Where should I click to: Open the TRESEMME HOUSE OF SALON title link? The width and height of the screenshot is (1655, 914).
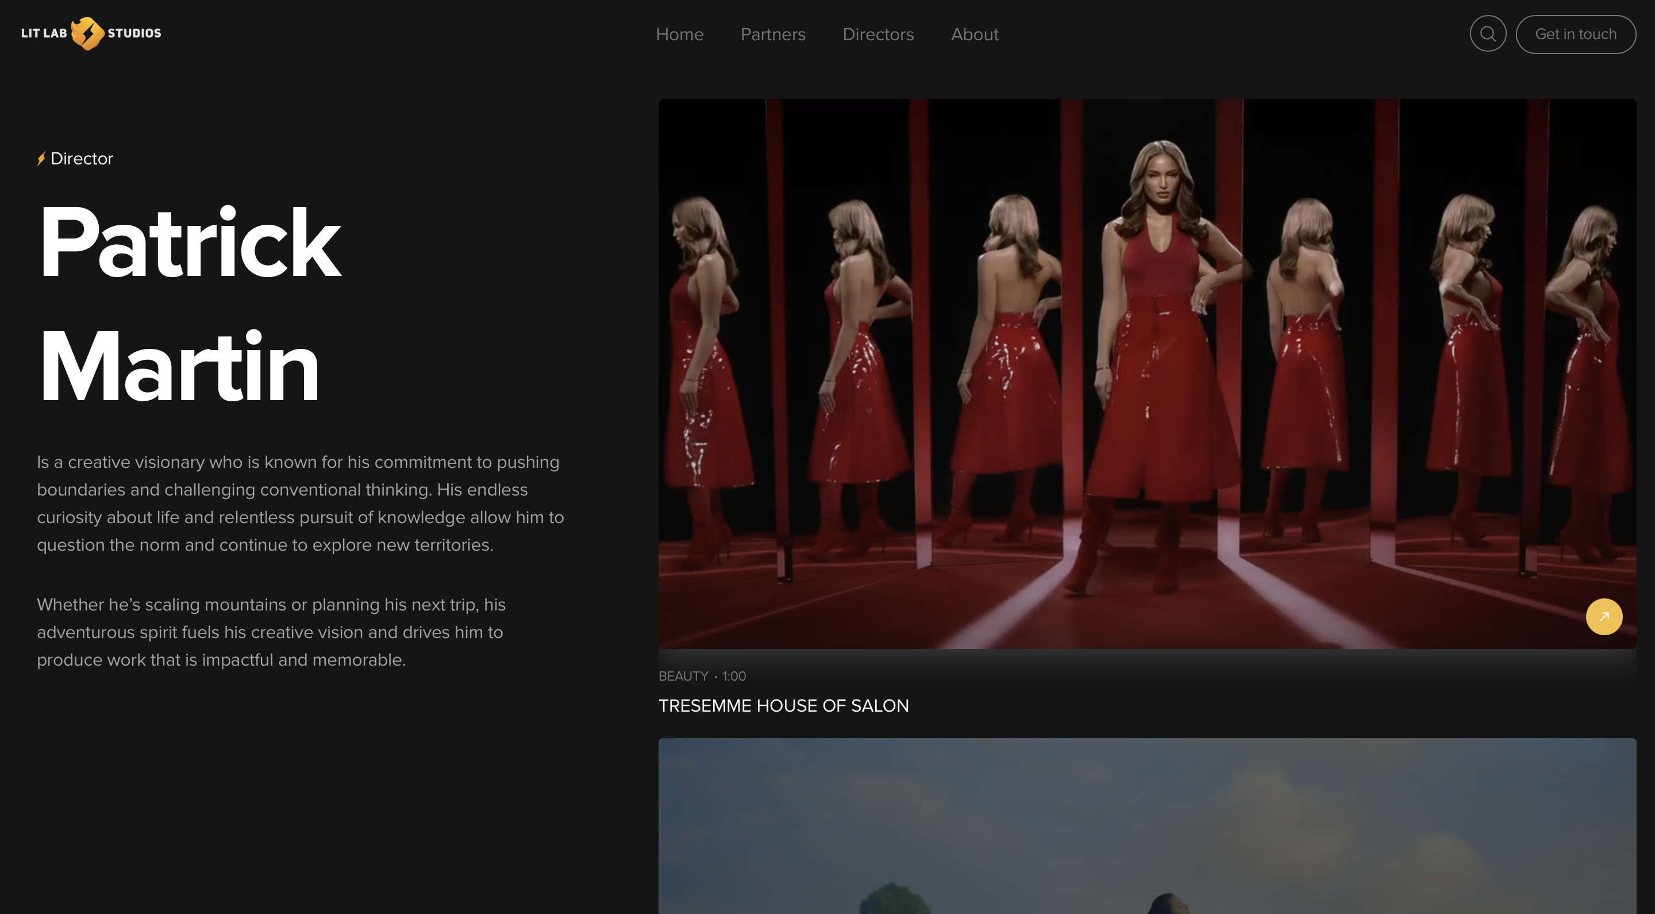tap(783, 706)
